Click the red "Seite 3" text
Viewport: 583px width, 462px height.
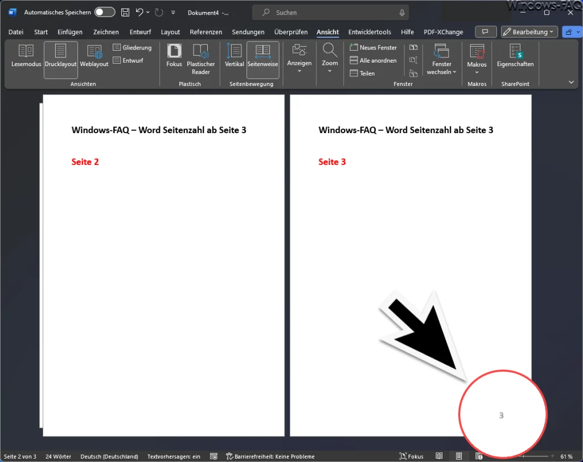tap(332, 162)
